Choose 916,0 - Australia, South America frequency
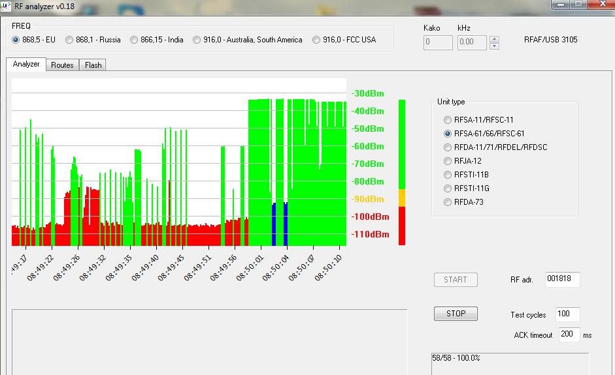Viewport: 615px width, 375px height. [248, 40]
